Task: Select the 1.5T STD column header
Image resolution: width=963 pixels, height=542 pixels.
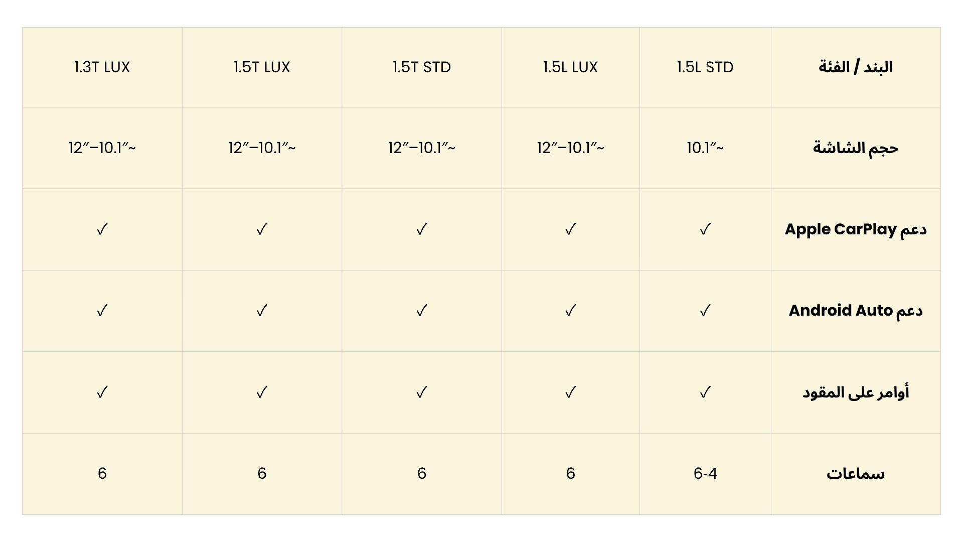Action: (422, 67)
